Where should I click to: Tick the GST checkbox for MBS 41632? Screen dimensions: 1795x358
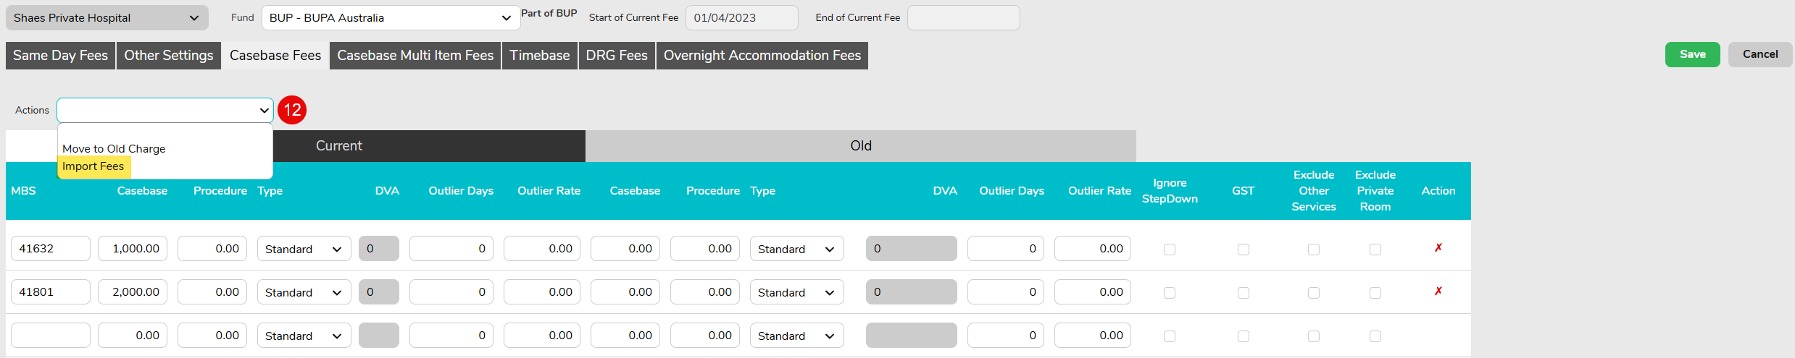pos(1243,250)
